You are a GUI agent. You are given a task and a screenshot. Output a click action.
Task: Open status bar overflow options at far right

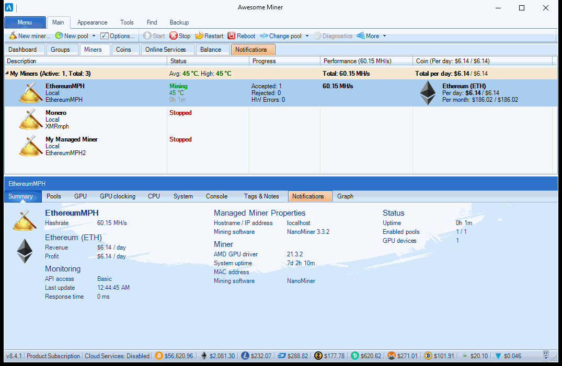coord(546,355)
